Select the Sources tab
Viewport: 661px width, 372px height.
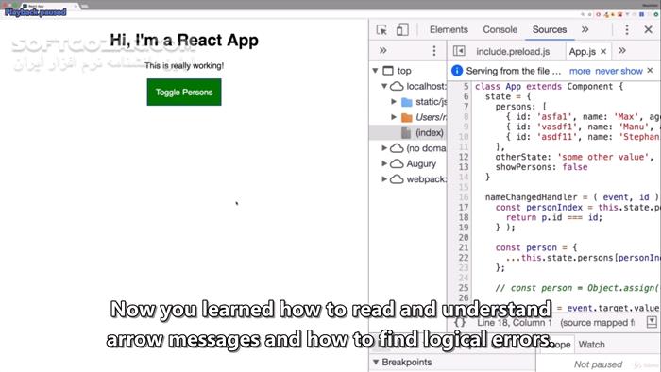[x=550, y=30]
